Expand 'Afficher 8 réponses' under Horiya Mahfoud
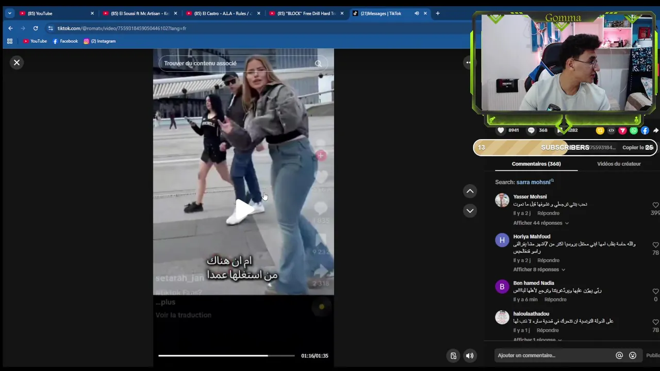This screenshot has height=371, width=660. point(539,269)
